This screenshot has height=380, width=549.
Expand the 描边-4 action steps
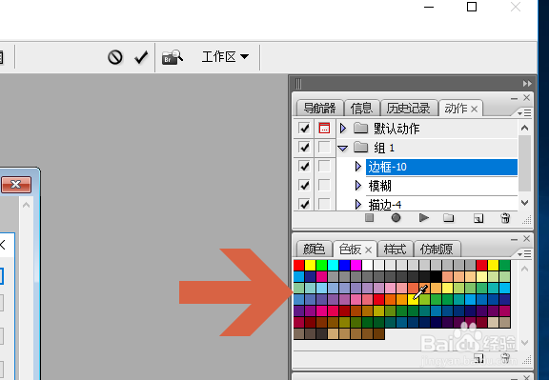357,204
